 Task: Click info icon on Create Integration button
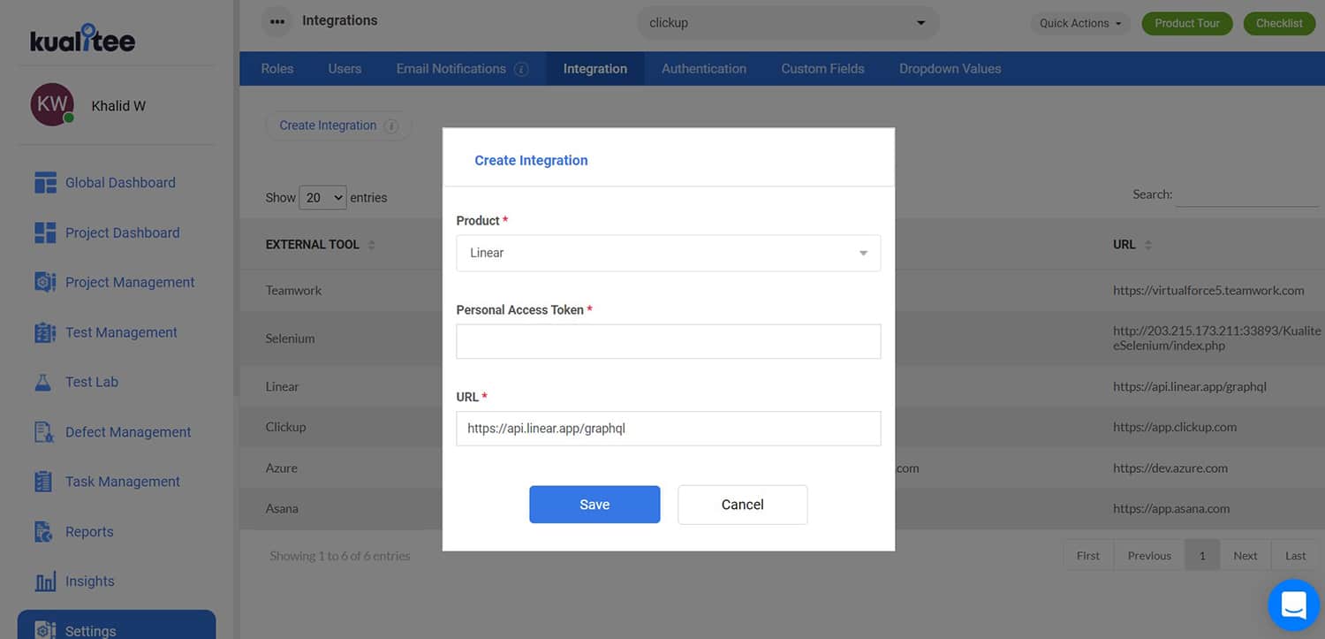click(x=392, y=126)
